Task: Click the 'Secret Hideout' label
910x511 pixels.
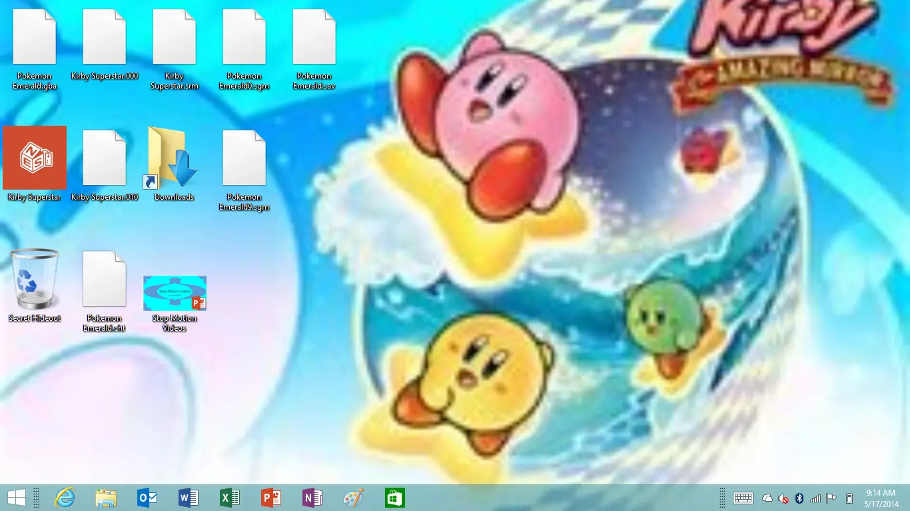Action: (35, 318)
